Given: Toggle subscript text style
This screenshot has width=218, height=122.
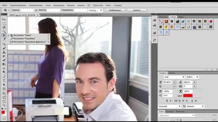Looking at the screenshot, I should pyautogui.click(x=187, y=101).
